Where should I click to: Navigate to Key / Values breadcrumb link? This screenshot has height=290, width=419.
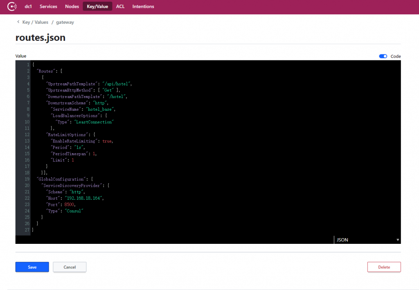click(x=35, y=22)
